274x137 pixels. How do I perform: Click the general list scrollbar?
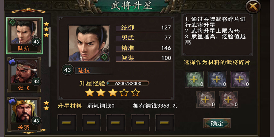point(50,47)
